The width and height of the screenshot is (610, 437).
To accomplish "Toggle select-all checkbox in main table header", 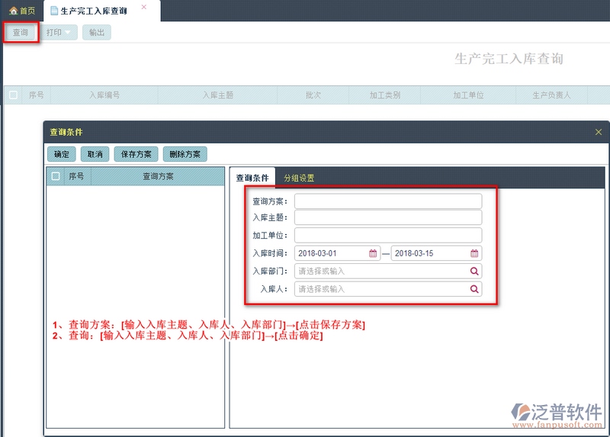I will (x=13, y=95).
